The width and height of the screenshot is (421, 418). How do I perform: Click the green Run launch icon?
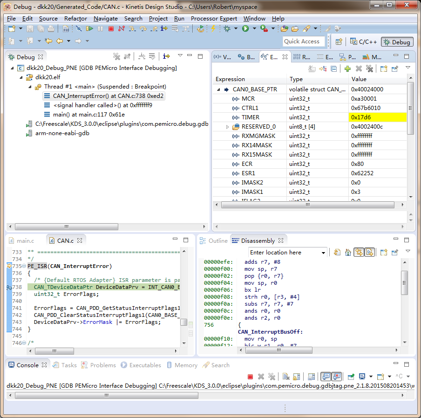pyautogui.click(x=245, y=28)
